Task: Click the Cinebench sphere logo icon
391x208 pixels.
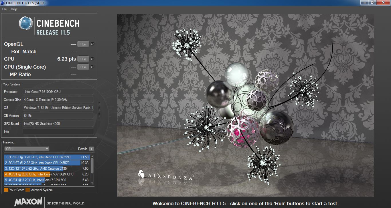Action: (26, 23)
